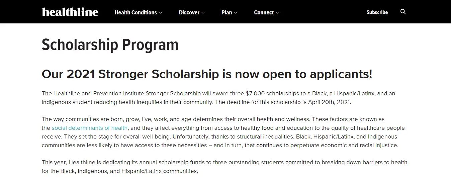This screenshot has width=451, height=186.
Task: Follow the social determinants of health link
Action: point(89,128)
